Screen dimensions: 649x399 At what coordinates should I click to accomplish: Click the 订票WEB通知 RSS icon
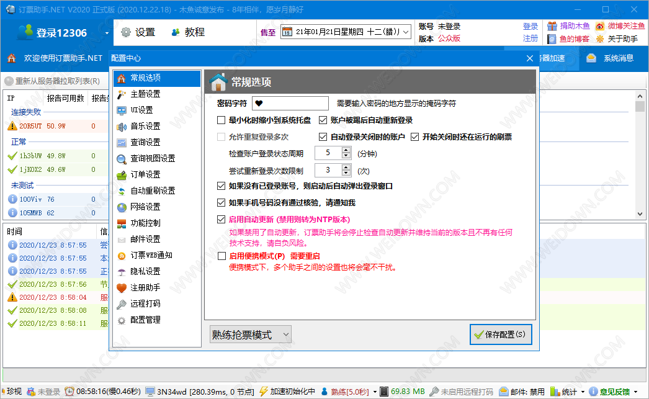click(x=122, y=255)
